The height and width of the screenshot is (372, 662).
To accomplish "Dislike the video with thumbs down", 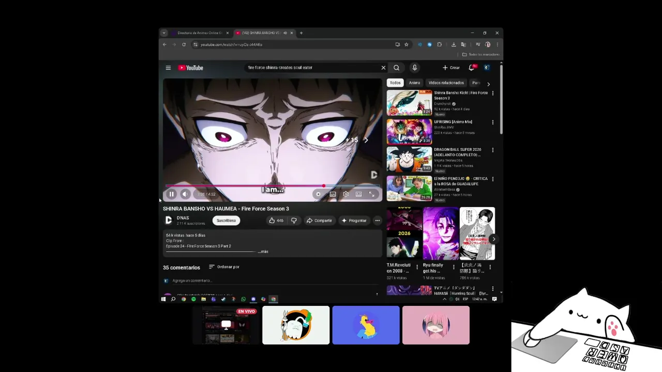I will point(294,221).
